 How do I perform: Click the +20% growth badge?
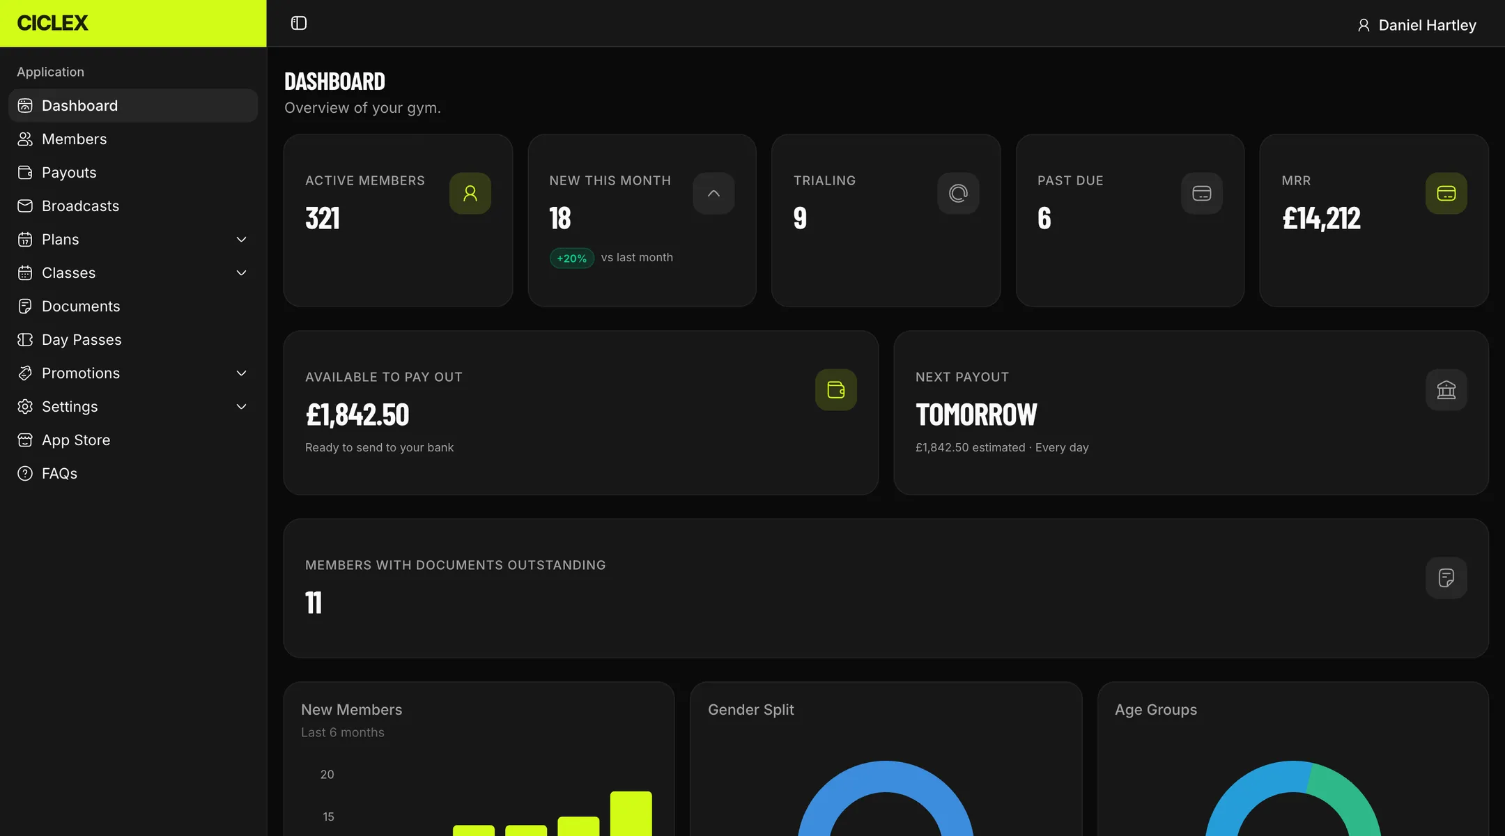(x=572, y=258)
